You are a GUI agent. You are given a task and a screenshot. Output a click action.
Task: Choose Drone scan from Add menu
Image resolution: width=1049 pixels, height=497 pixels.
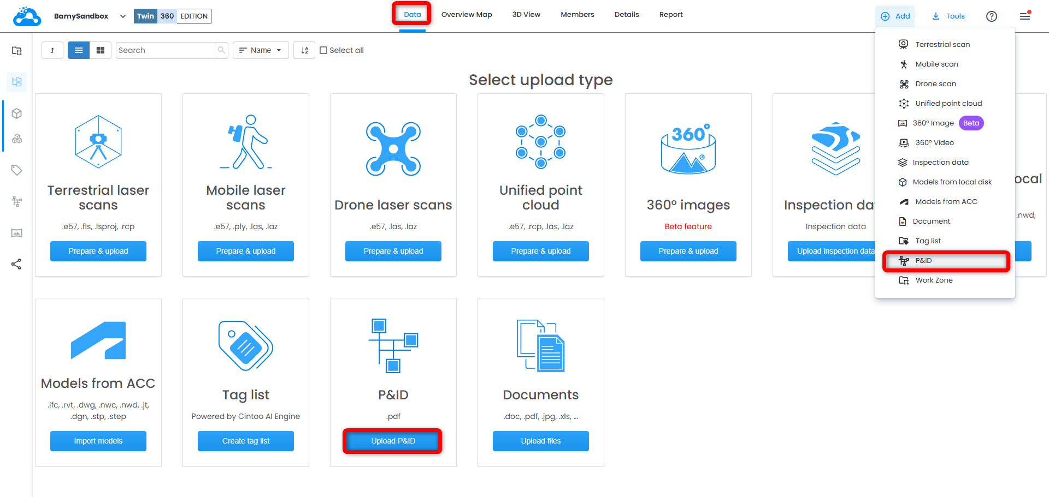pyautogui.click(x=945, y=84)
